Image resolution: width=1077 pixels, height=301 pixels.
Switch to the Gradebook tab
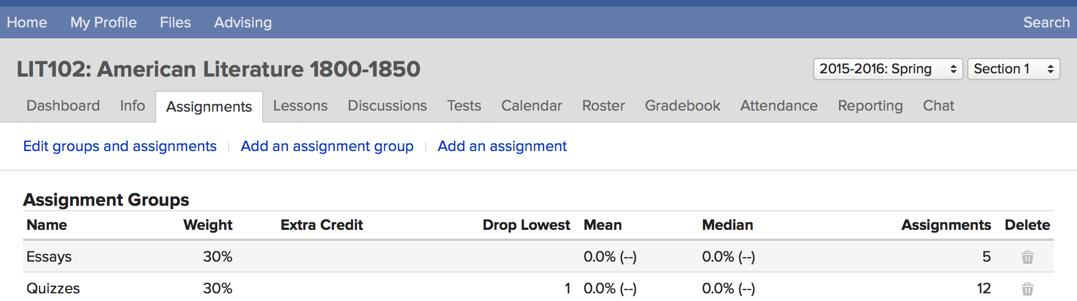tap(682, 106)
